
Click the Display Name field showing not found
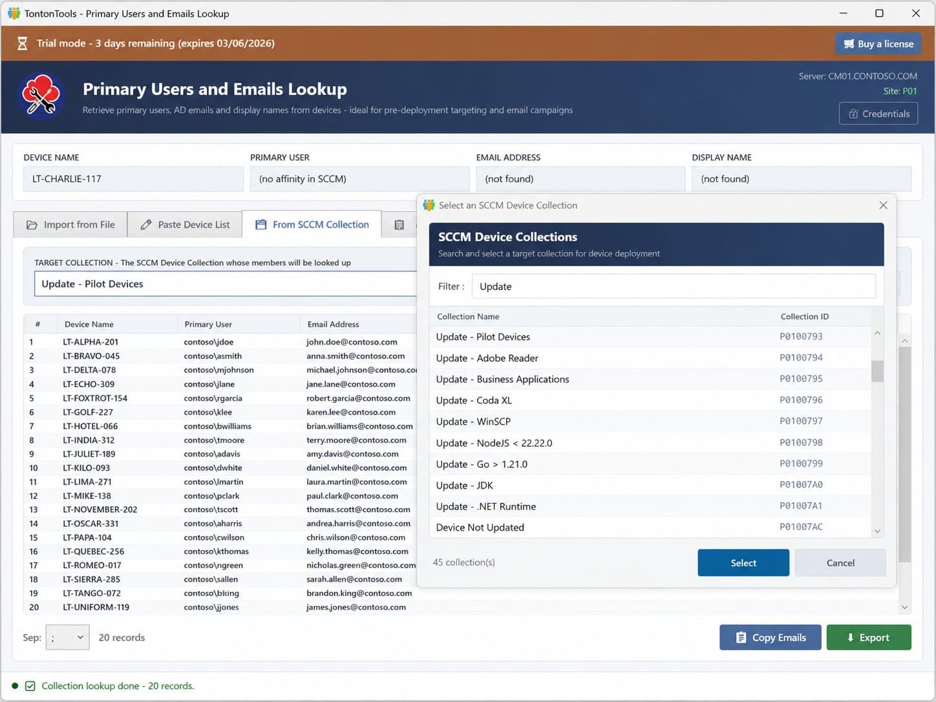(802, 179)
